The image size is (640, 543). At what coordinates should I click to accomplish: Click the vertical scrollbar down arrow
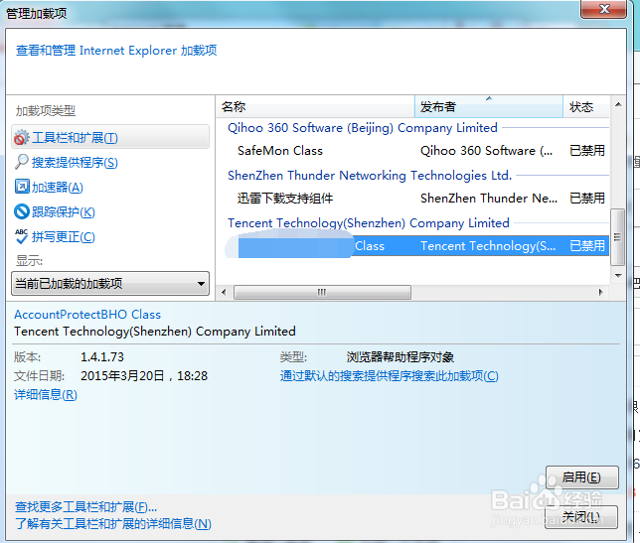point(618,276)
